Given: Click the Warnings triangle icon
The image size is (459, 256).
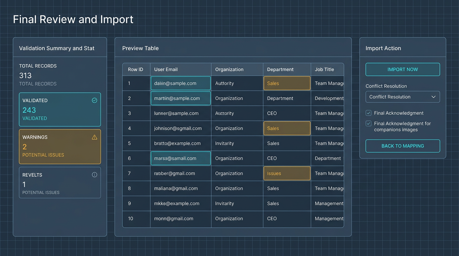Looking at the screenshot, I should 94,137.
